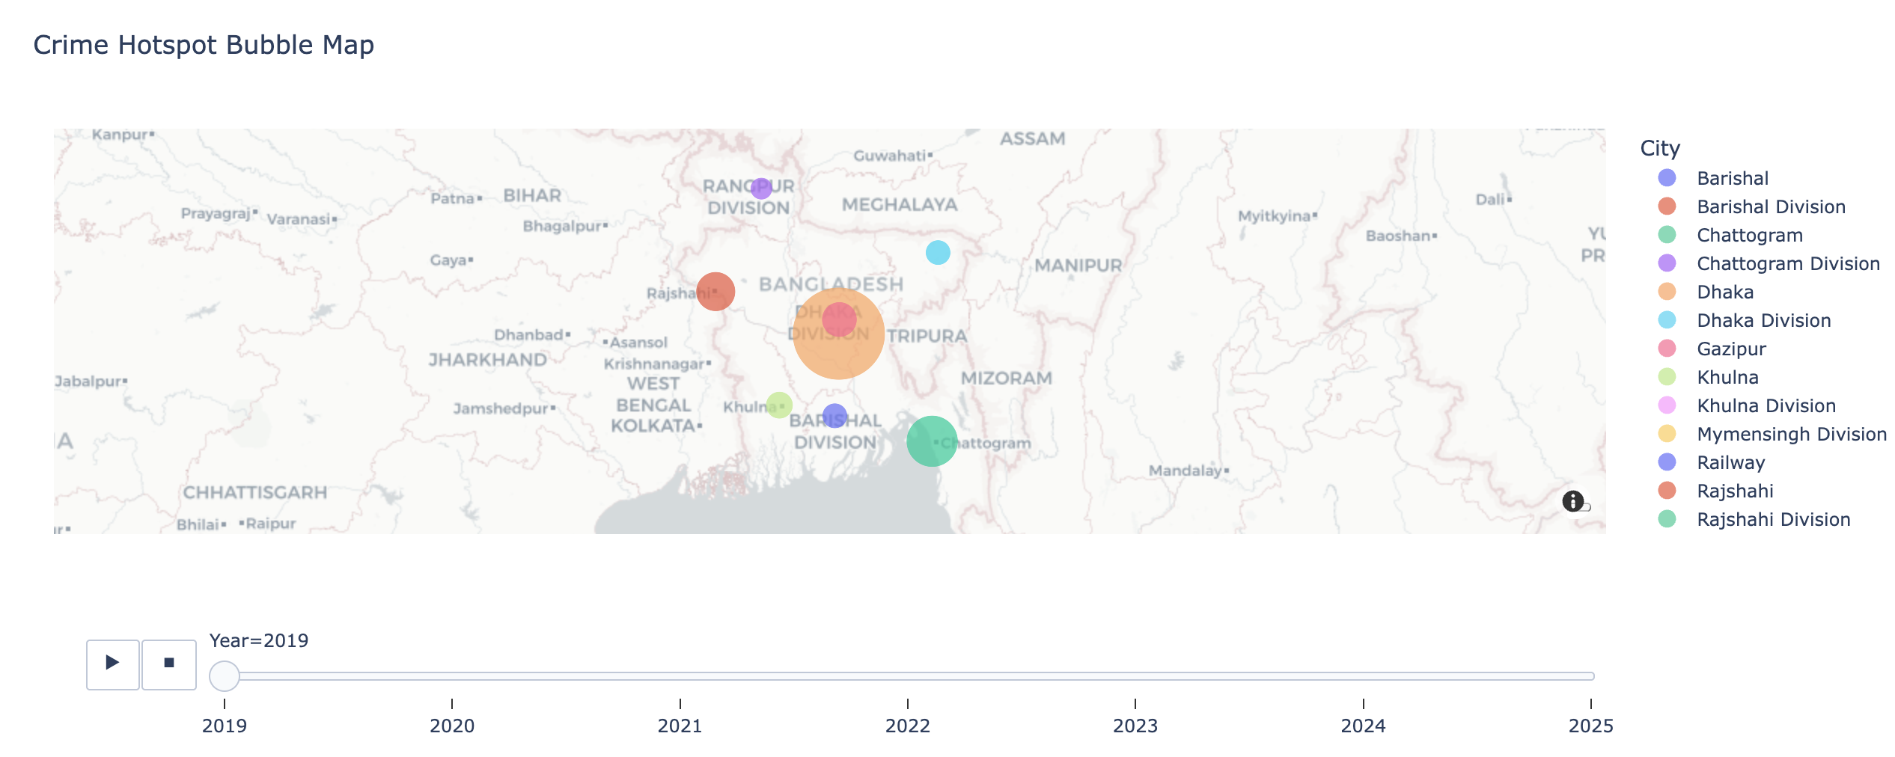1895x757 pixels.
Task: Select the purple bubble over Rangpur Division
Action: point(761,189)
